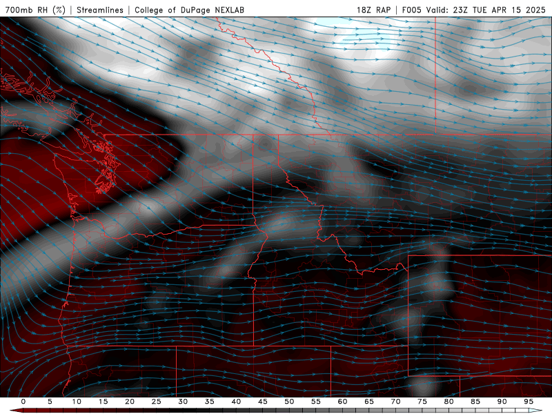Click the "F005" forecast hour text
The height and width of the screenshot is (414, 552).
coord(411,10)
